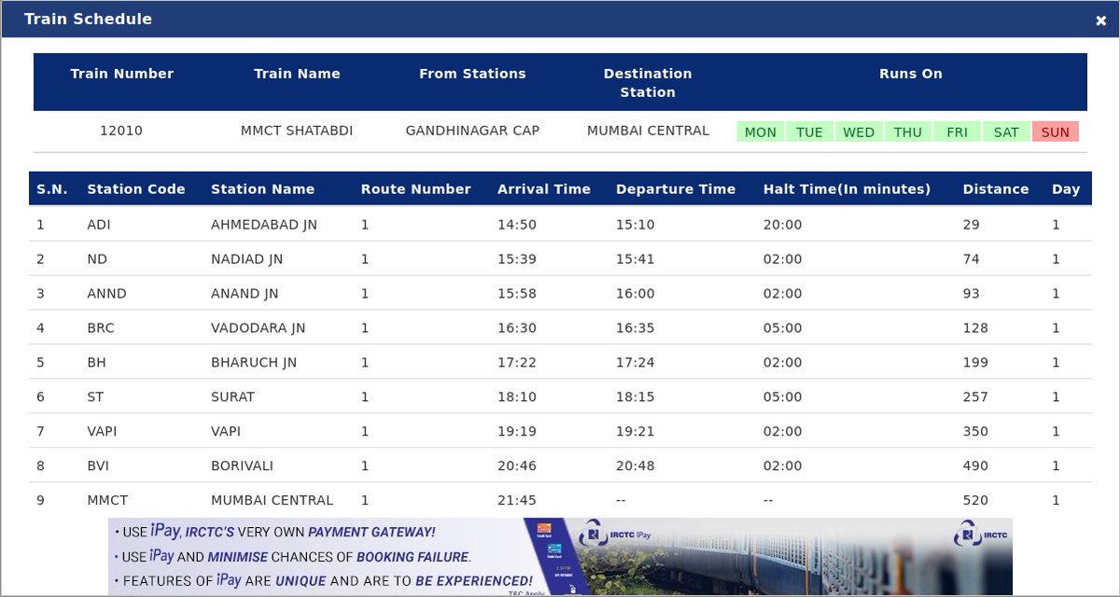Expand the THU running day entry
This screenshot has height=597, width=1120.
(907, 132)
